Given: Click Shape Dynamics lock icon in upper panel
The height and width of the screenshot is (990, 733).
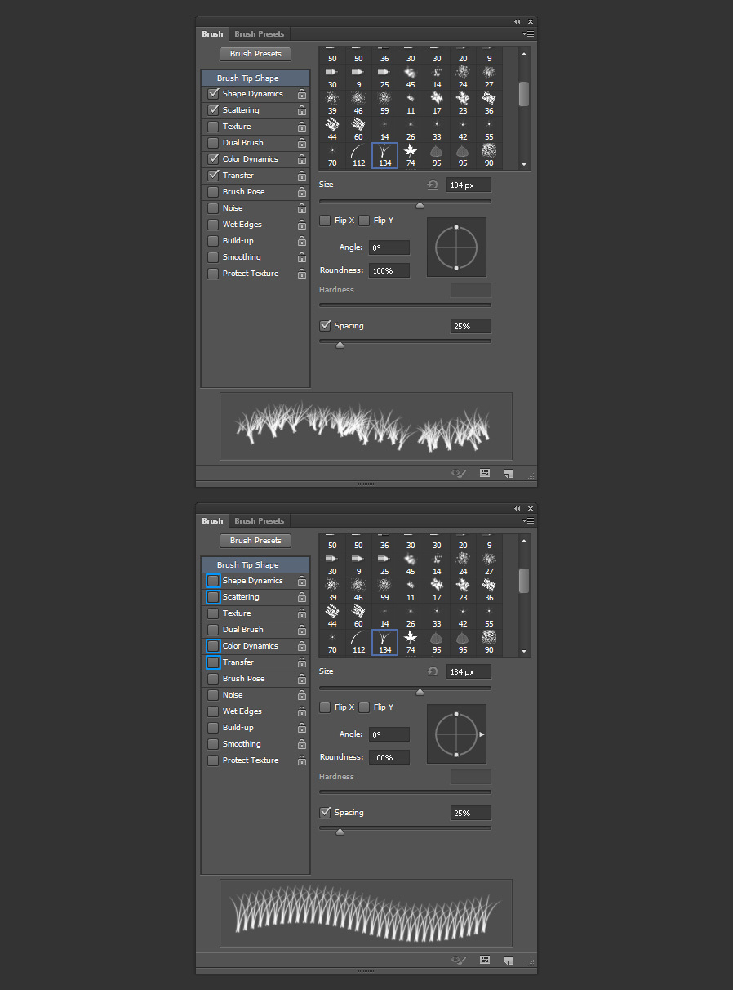Looking at the screenshot, I should [x=302, y=94].
